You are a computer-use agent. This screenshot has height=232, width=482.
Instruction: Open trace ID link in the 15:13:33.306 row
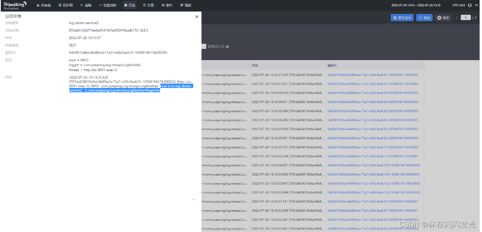373,211
